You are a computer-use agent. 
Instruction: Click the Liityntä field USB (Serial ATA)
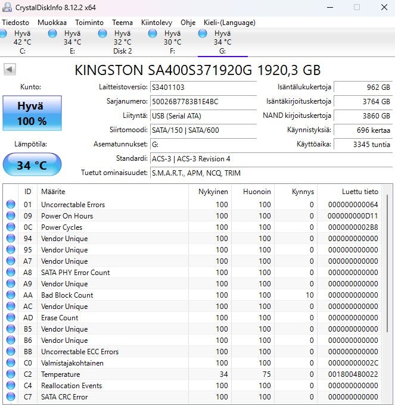pyautogui.click(x=204, y=115)
